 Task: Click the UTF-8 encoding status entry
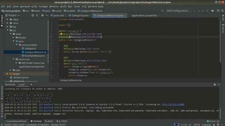point(197,125)
